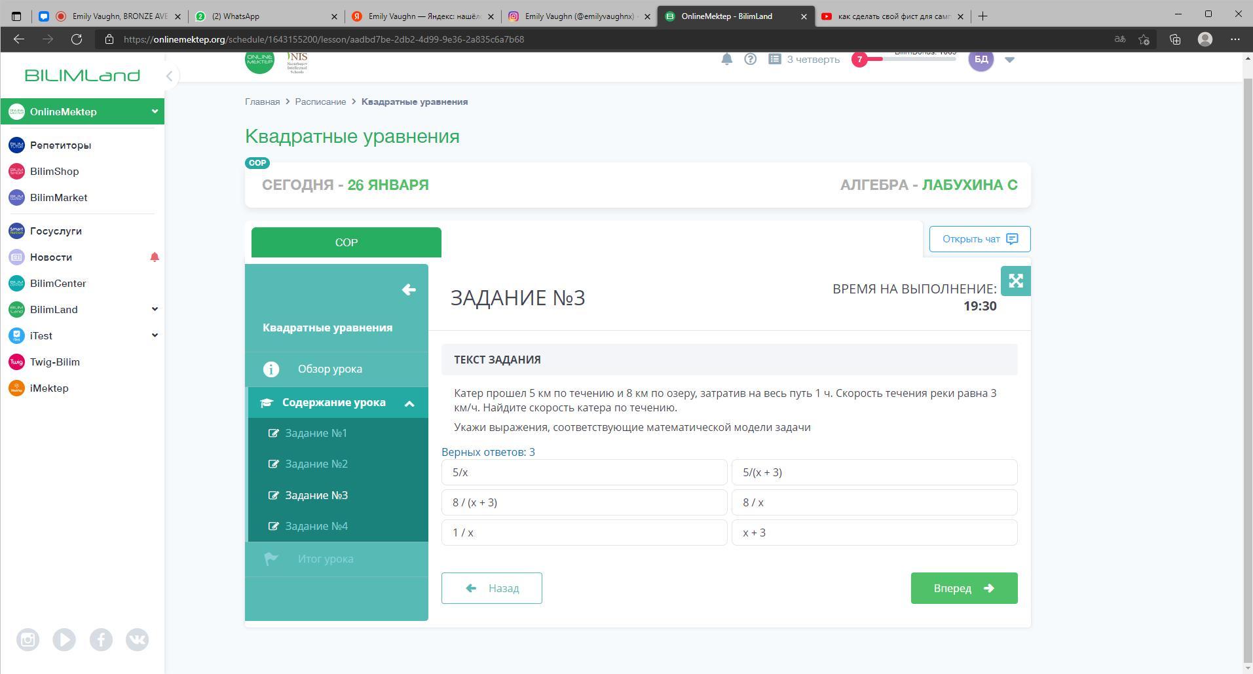Click the BilimBonus progress bar

click(x=913, y=59)
